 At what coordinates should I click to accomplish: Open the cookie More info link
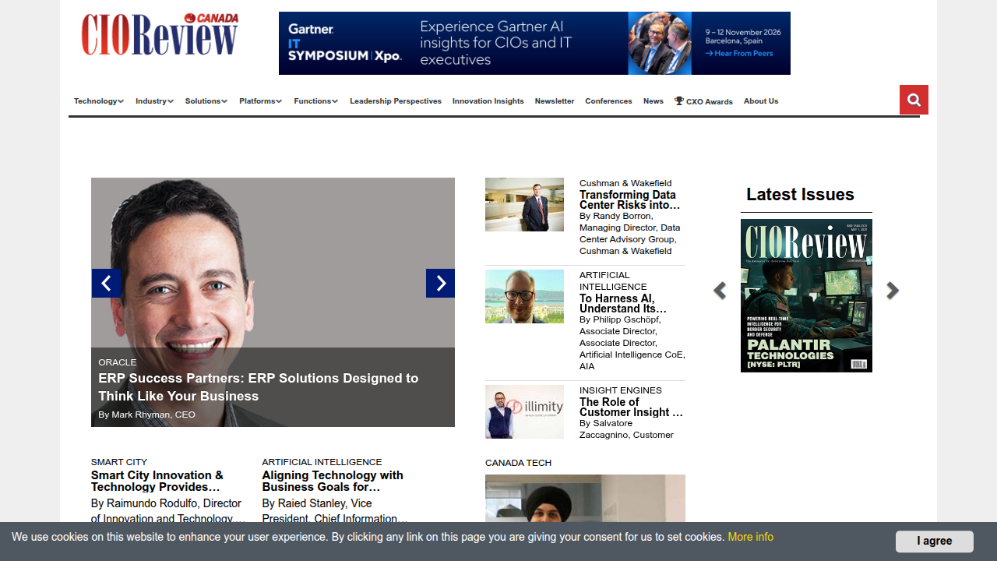[x=751, y=537]
